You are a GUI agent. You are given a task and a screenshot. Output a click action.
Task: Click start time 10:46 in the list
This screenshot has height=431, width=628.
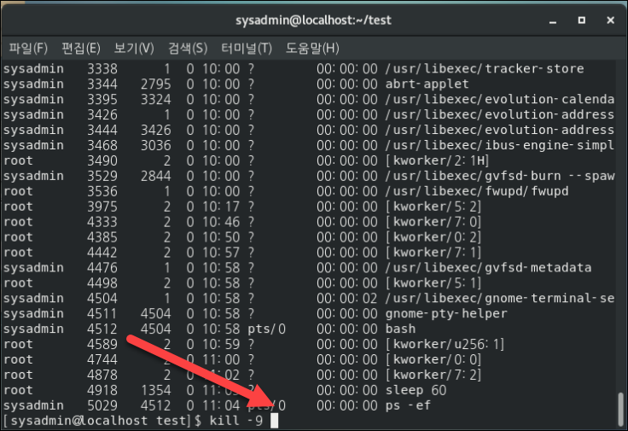pos(221,222)
